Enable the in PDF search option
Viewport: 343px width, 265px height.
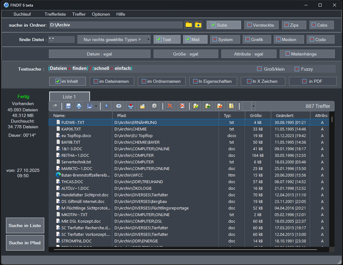coord(304,82)
